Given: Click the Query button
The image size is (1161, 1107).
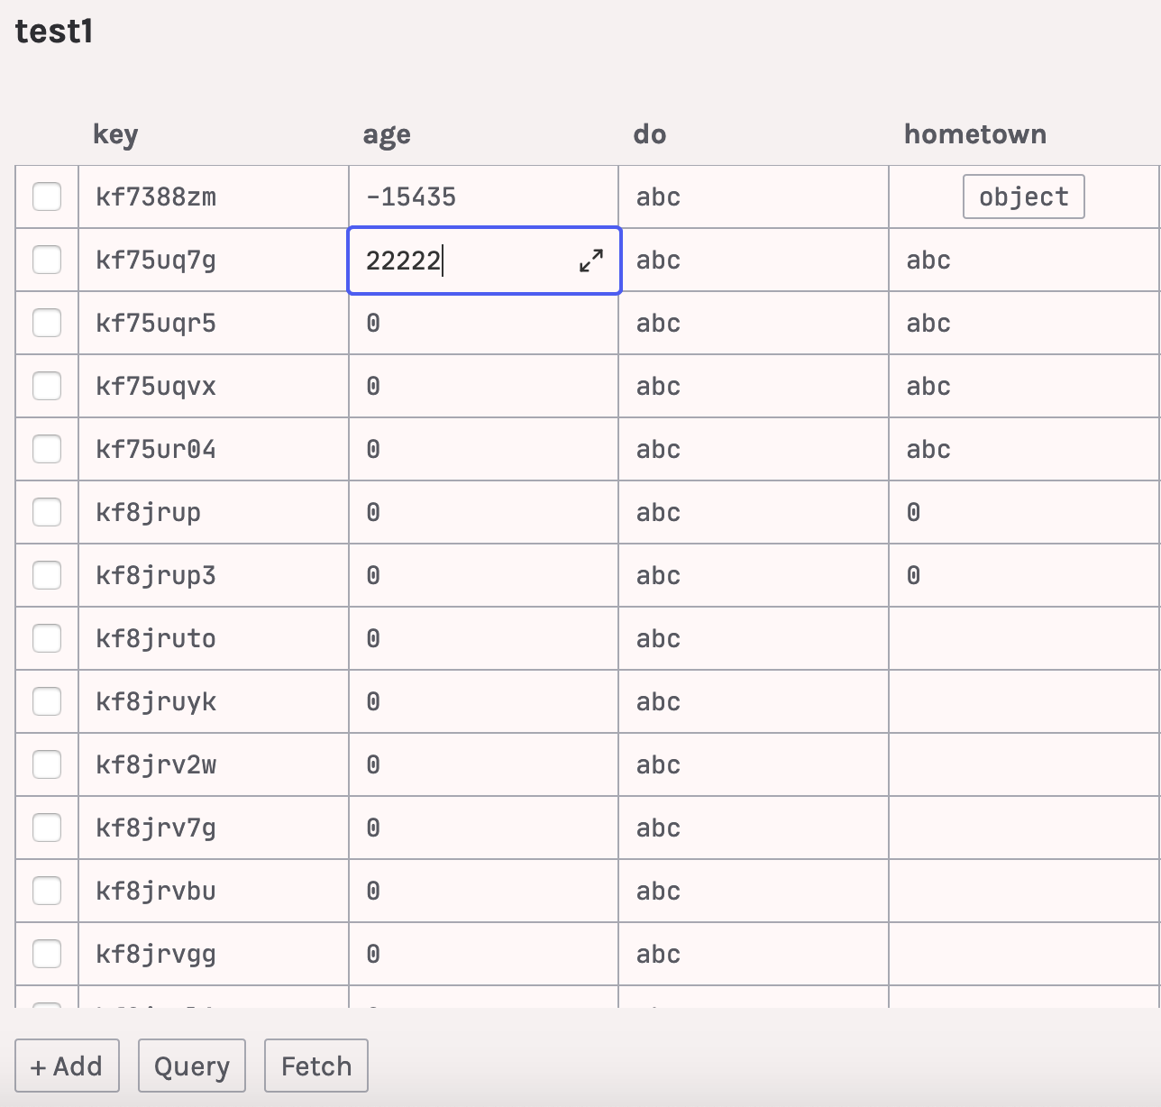Looking at the screenshot, I should [191, 1066].
